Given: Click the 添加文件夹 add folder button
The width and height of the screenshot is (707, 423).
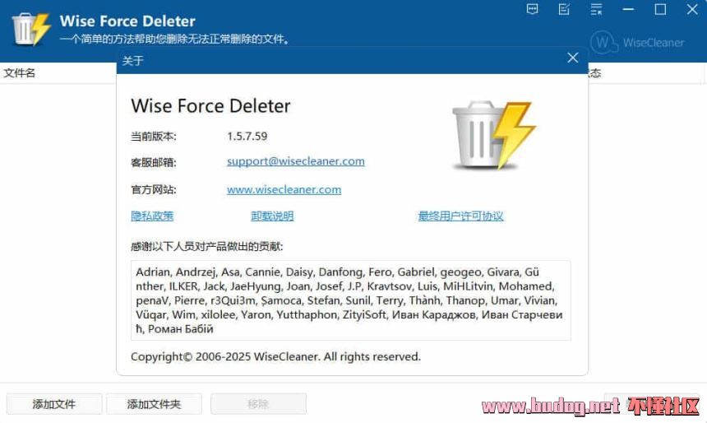Looking at the screenshot, I should pos(154,403).
